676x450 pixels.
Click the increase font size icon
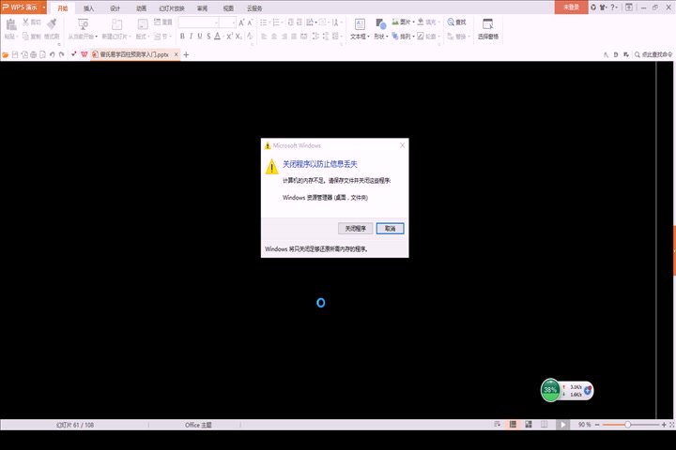tap(241, 22)
